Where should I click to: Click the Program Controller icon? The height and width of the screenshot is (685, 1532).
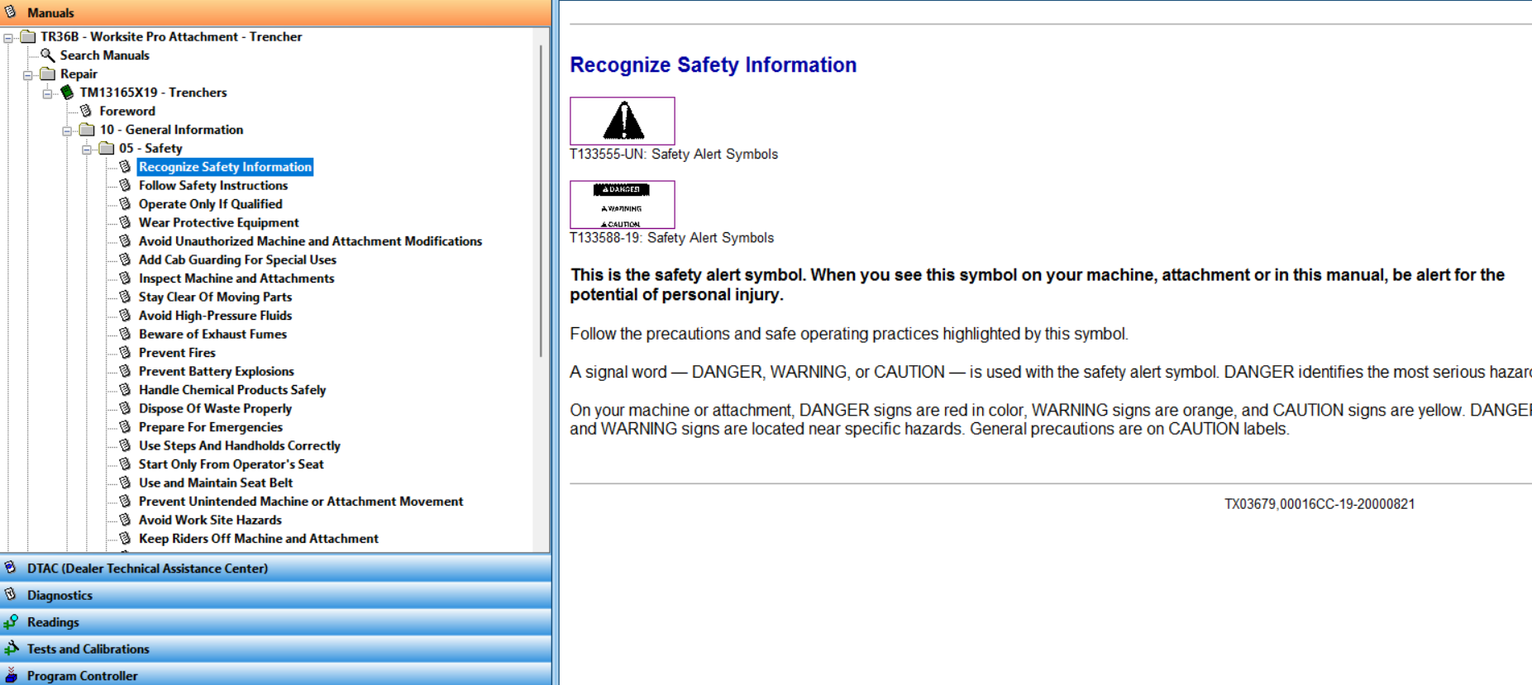pyautogui.click(x=11, y=675)
